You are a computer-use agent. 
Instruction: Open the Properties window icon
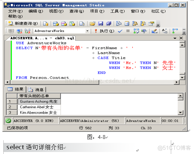coord(151,24)
